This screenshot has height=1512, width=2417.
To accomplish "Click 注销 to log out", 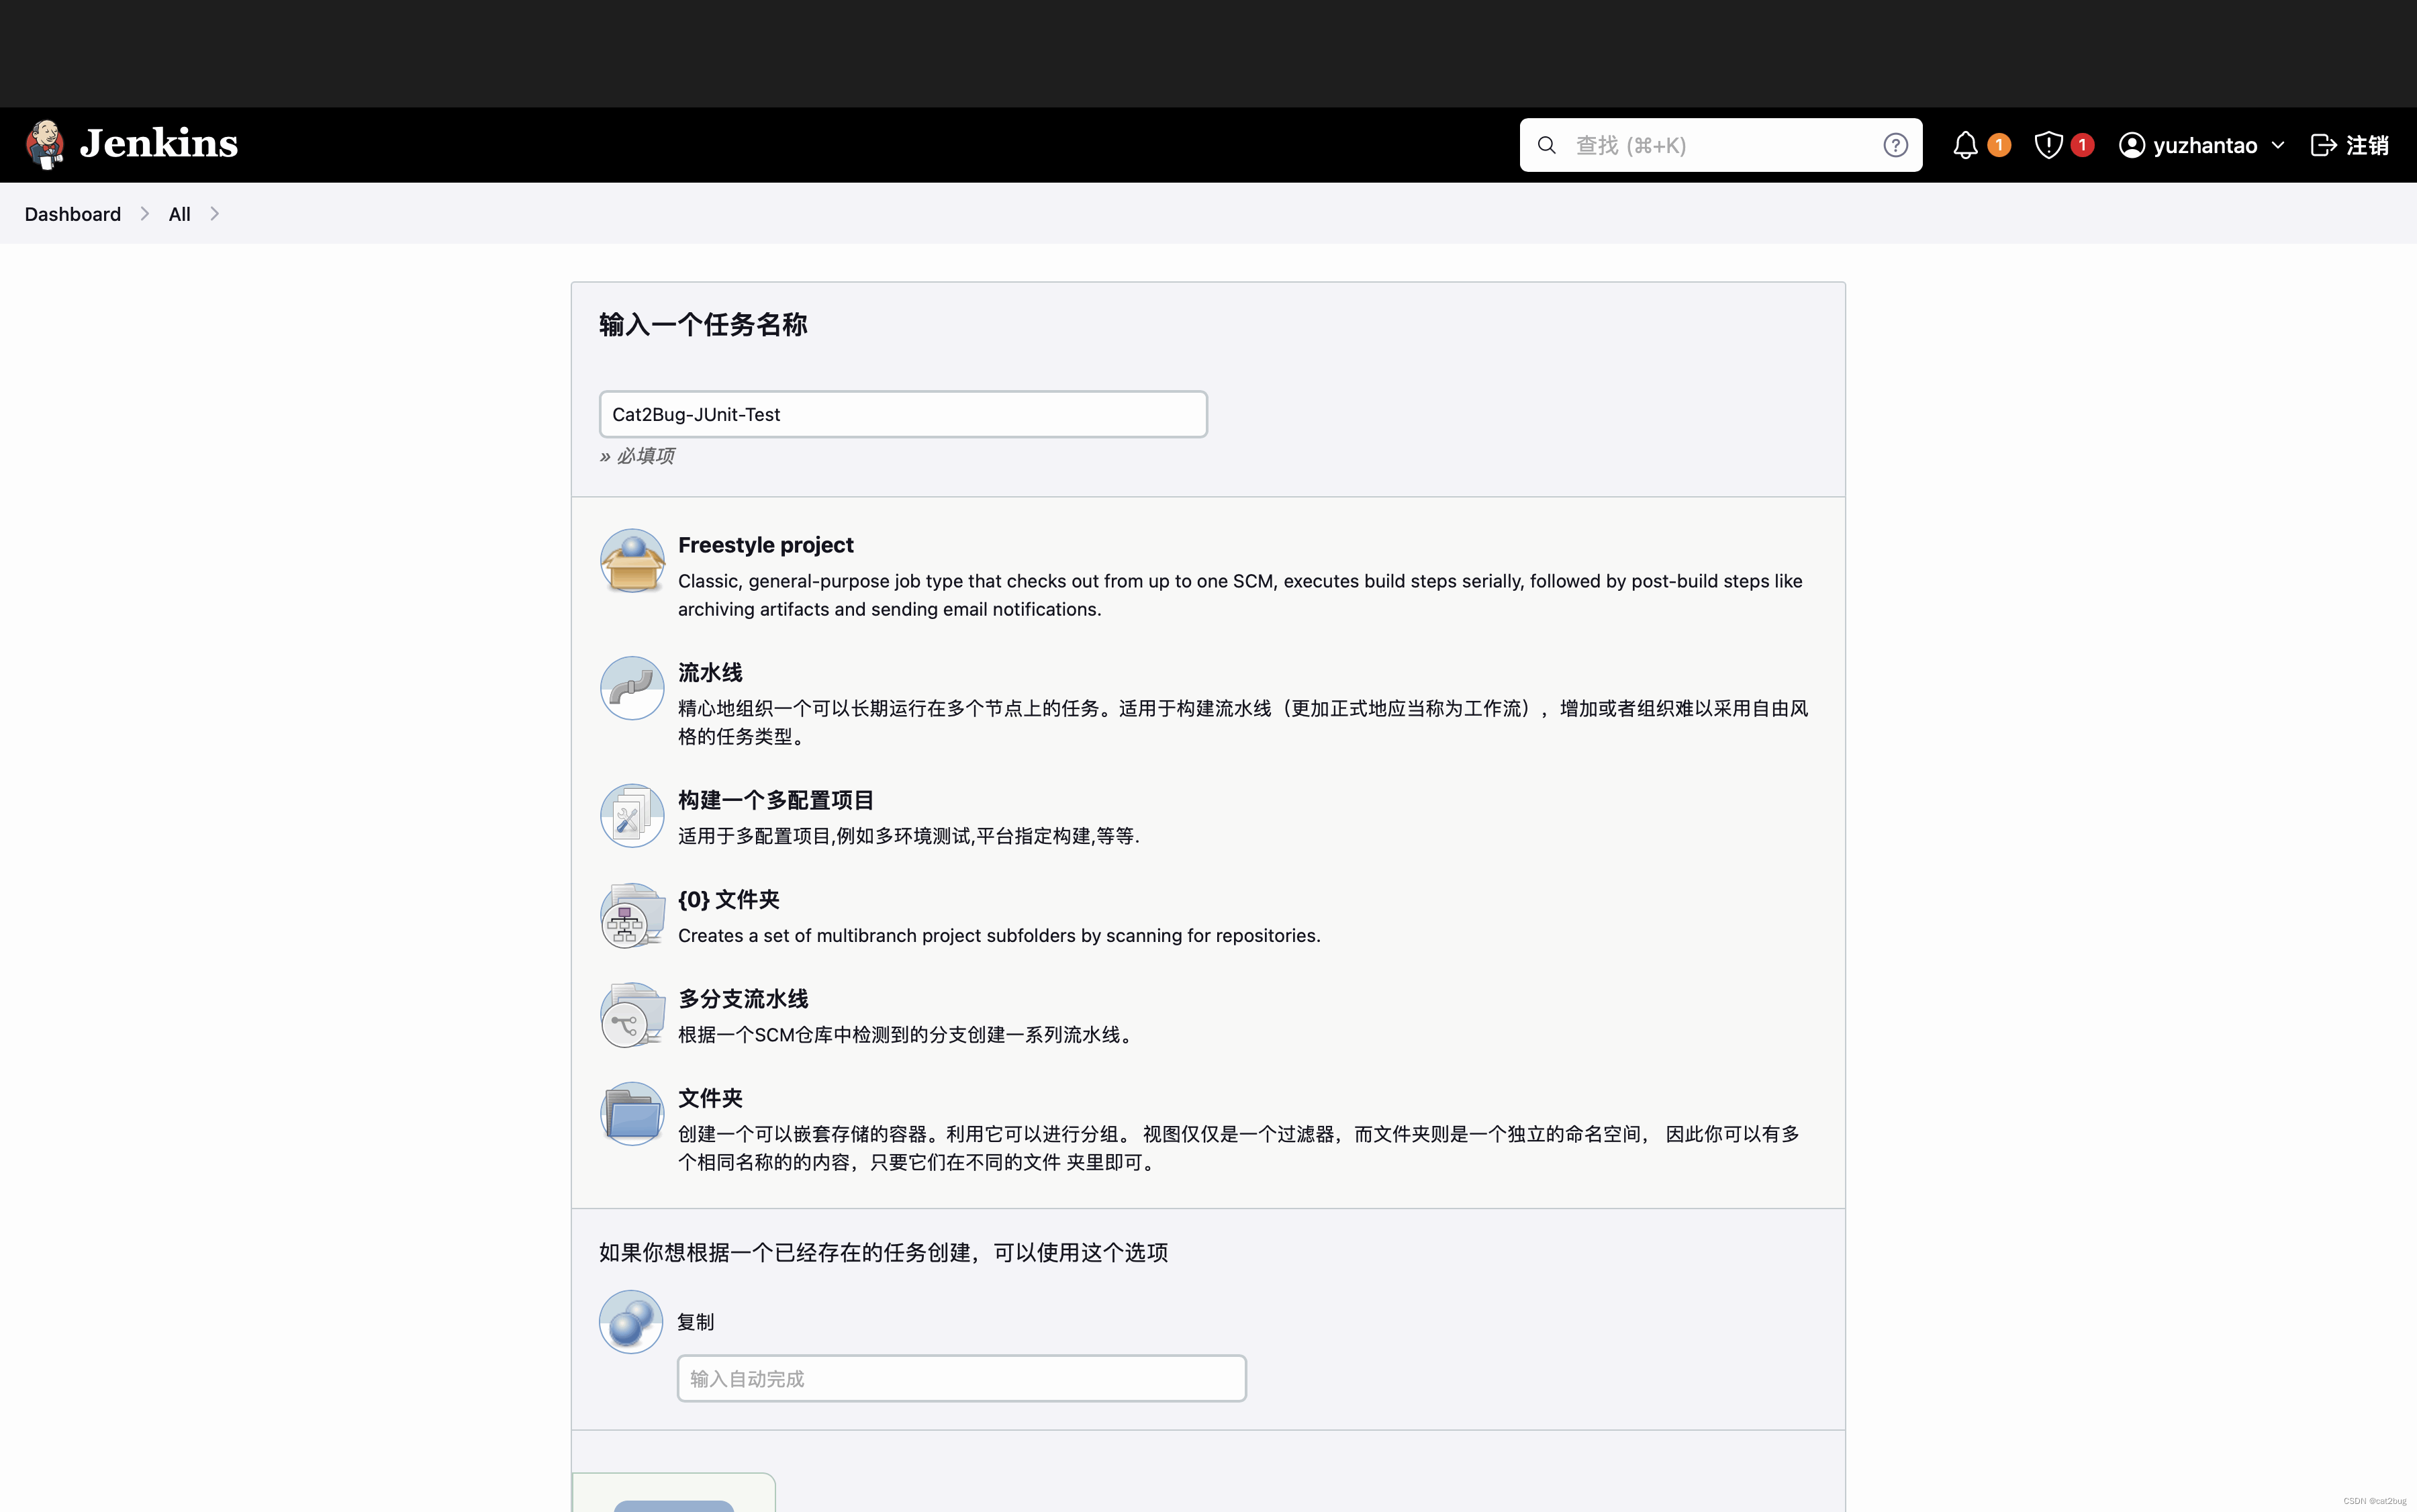I will click(2367, 146).
